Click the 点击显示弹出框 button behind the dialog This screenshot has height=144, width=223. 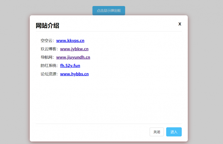tap(109, 10)
